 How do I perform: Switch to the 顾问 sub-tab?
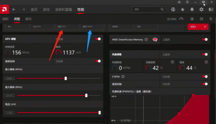pyautogui.click(x=28, y=19)
